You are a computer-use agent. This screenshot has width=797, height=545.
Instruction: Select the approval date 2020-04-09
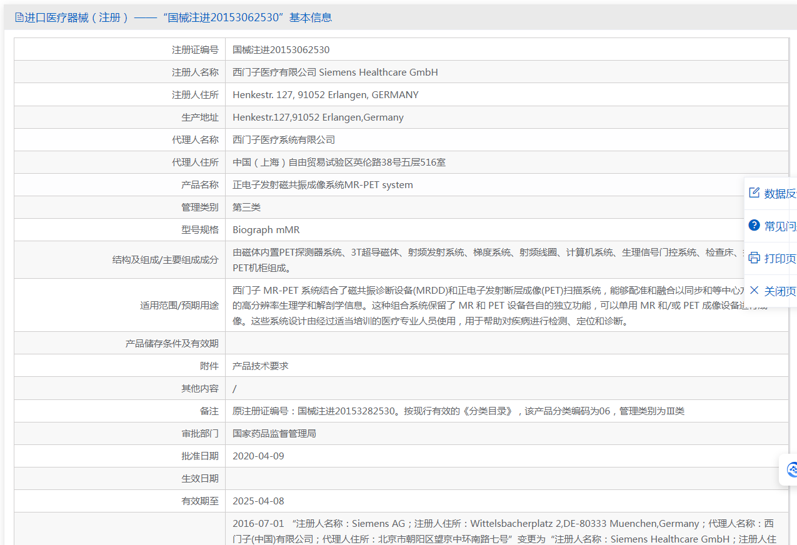(258, 456)
